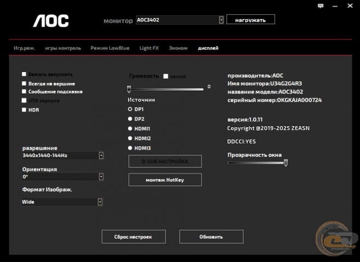Viewport: 360px width, 262px height.
Task: Open the Light FX tab
Action: tap(149, 48)
